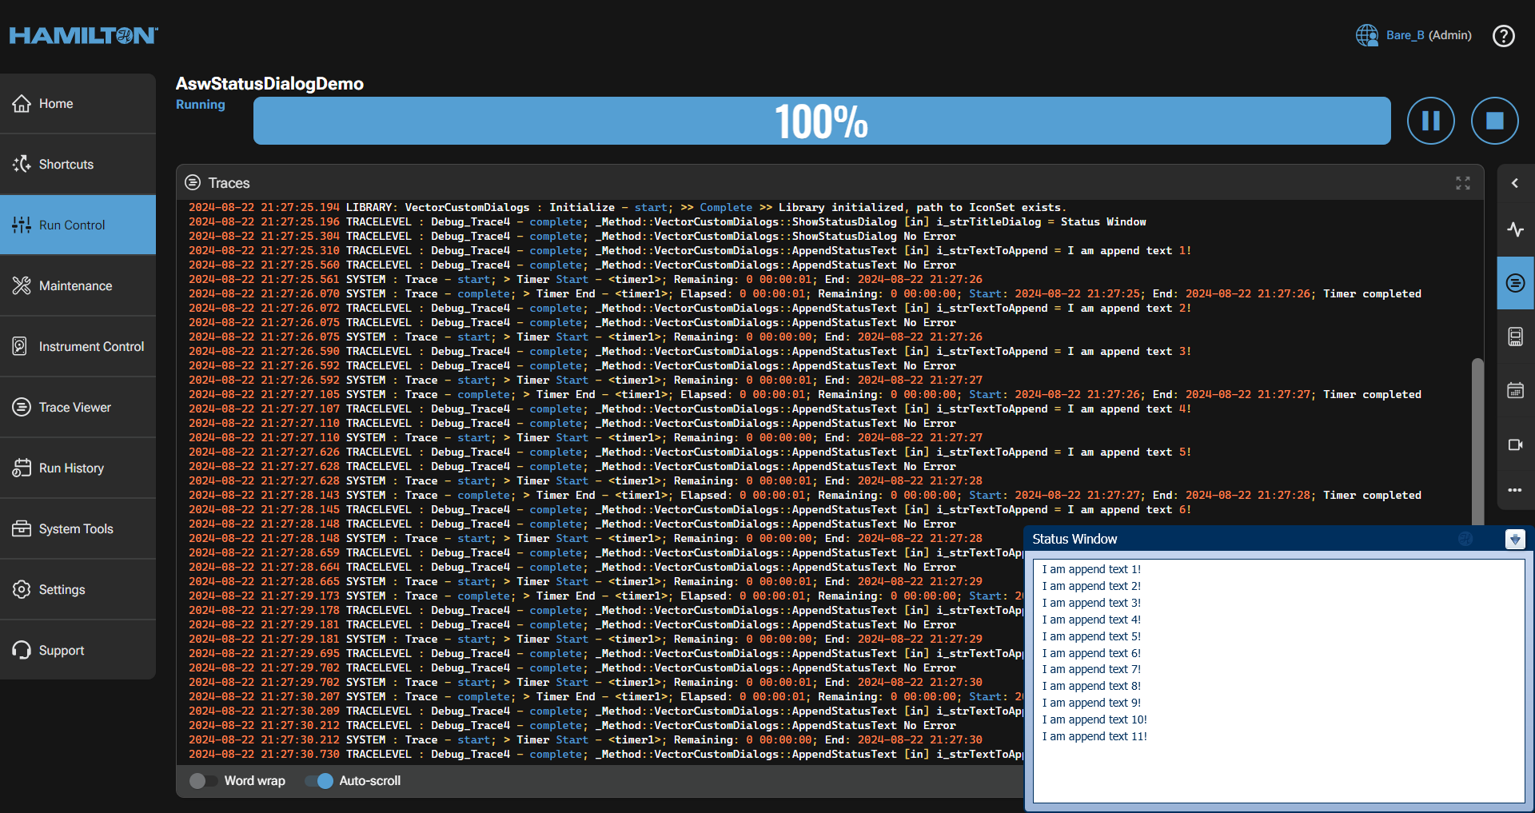Click the Status Window round logo icon
Viewport: 1535px width, 813px height.
pos(1465,539)
